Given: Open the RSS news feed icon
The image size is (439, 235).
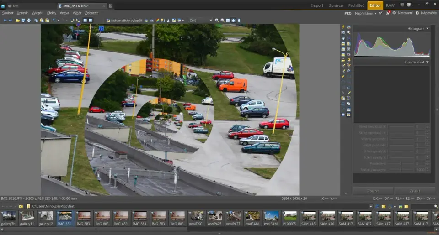Looking at the screenshot, I should (x=387, y=13).
